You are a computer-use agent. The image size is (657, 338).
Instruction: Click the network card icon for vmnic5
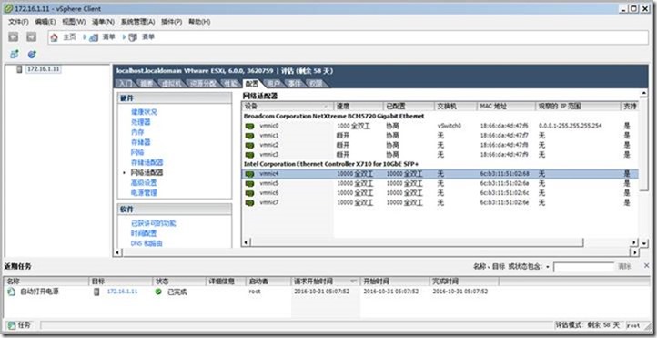tap(249, 183)
